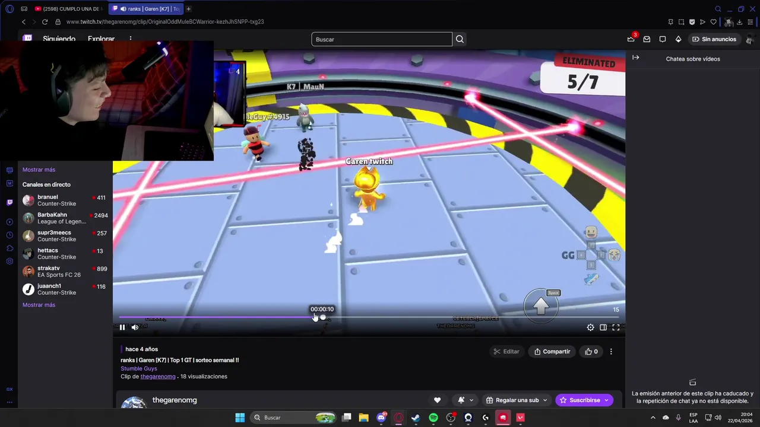Viewport: 760px width, 427px height.
Task: Open thegarenomg link in clip credit
Action: point(158,377)
